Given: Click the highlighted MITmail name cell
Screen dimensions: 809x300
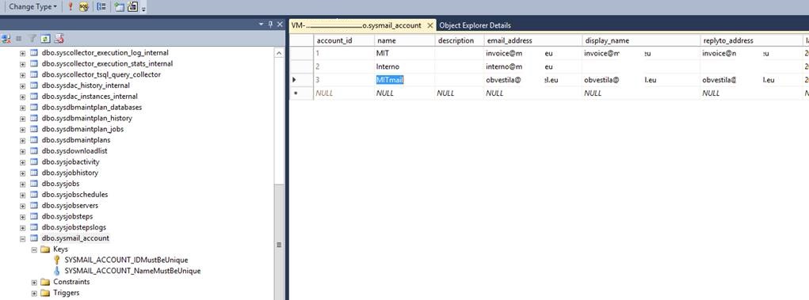Looking at the screenshot, I should click(x=404, y=80).
